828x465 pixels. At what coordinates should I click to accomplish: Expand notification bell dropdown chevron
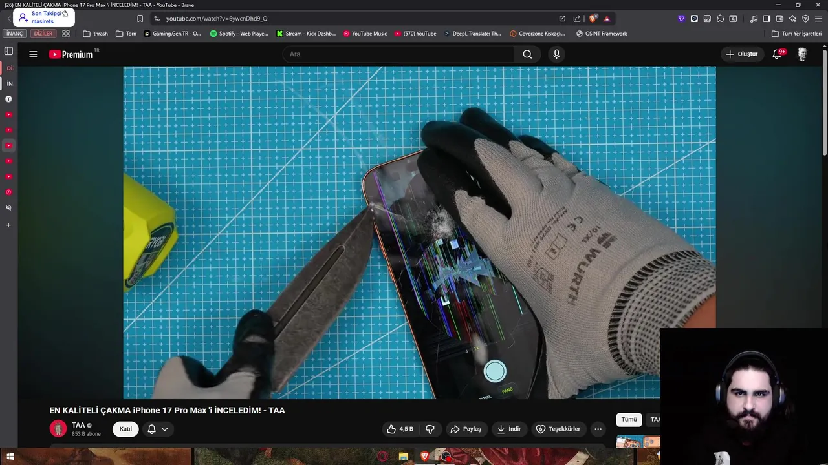pos(164,429)
